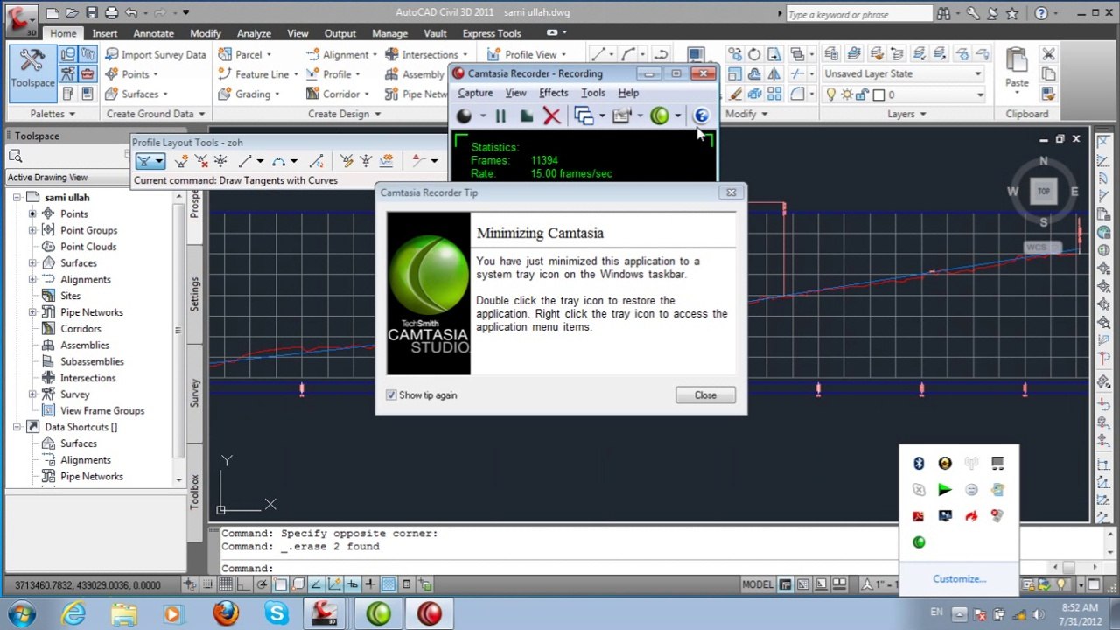Open the Tools menu in Camtasia Recorder
The width and height of the screenshot is (1120, 630).
point(592,93)
